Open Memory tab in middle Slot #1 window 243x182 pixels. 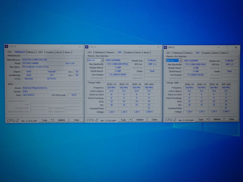click(111, 53)
